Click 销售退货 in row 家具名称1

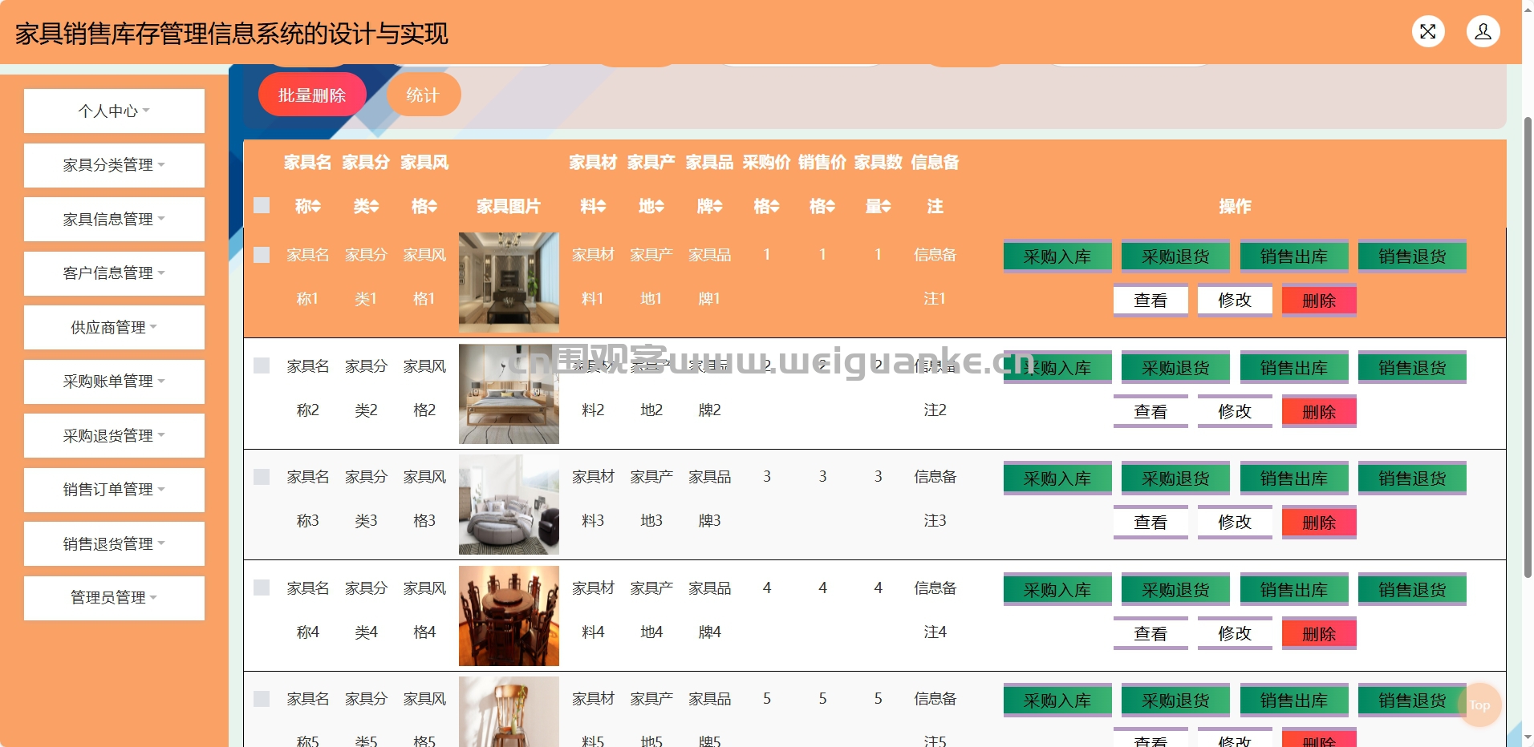[x=1412, y=256]
